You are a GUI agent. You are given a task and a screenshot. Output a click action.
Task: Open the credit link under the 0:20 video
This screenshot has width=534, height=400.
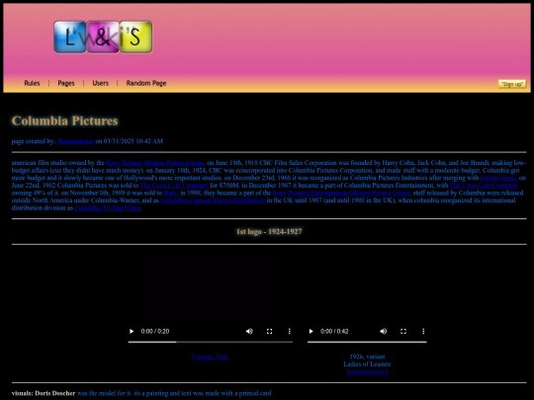210,357
